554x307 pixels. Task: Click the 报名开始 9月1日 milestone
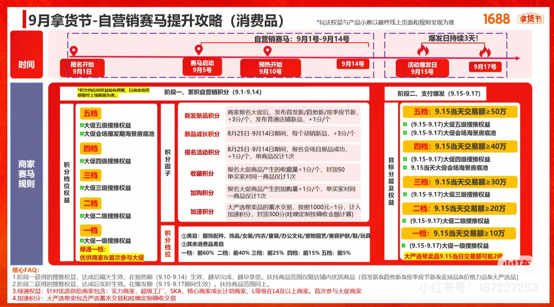[82, 68]
